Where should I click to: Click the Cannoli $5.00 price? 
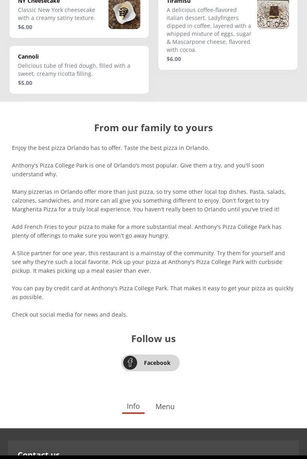pyautogui.click(x=25, y=83)
